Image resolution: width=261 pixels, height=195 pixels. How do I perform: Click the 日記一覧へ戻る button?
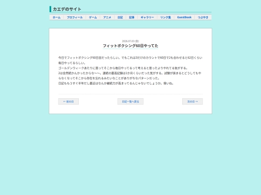[130, 102]
